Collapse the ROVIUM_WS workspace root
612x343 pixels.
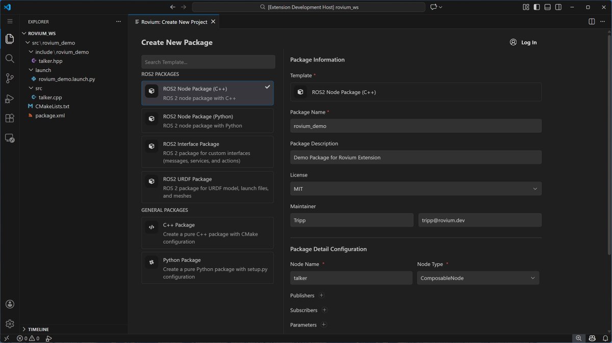click(24, 34)
